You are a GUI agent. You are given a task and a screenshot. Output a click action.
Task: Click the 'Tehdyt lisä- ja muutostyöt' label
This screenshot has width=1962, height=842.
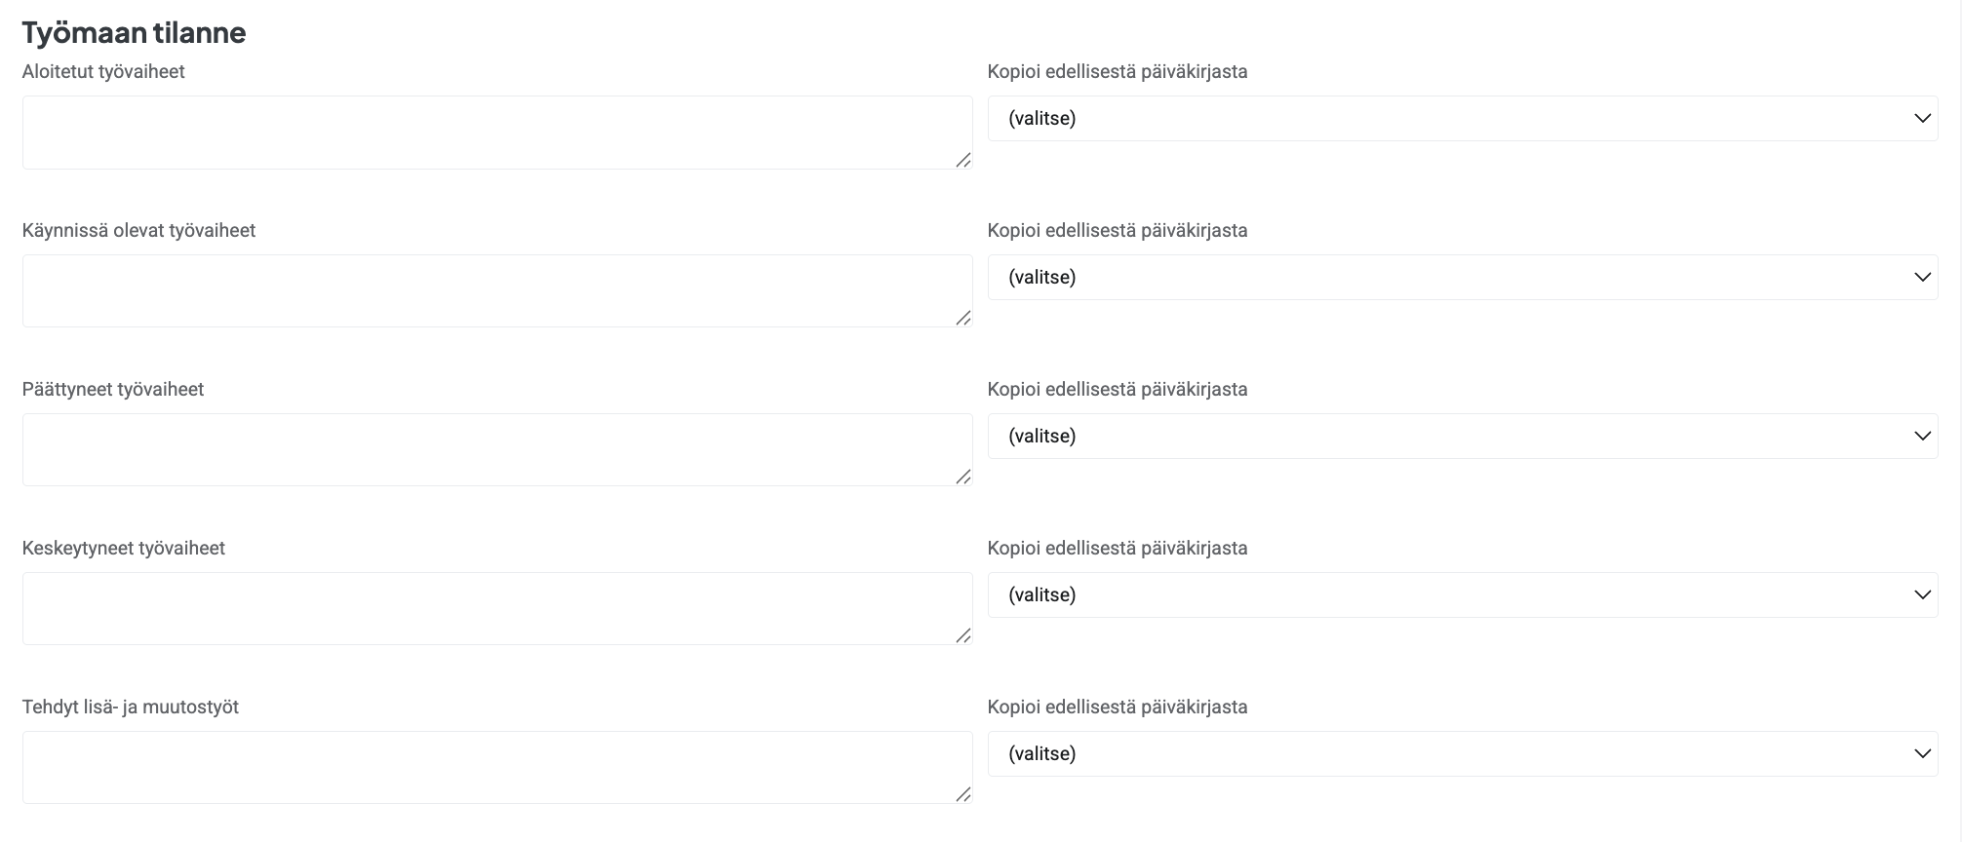click(x=131, y=708)
